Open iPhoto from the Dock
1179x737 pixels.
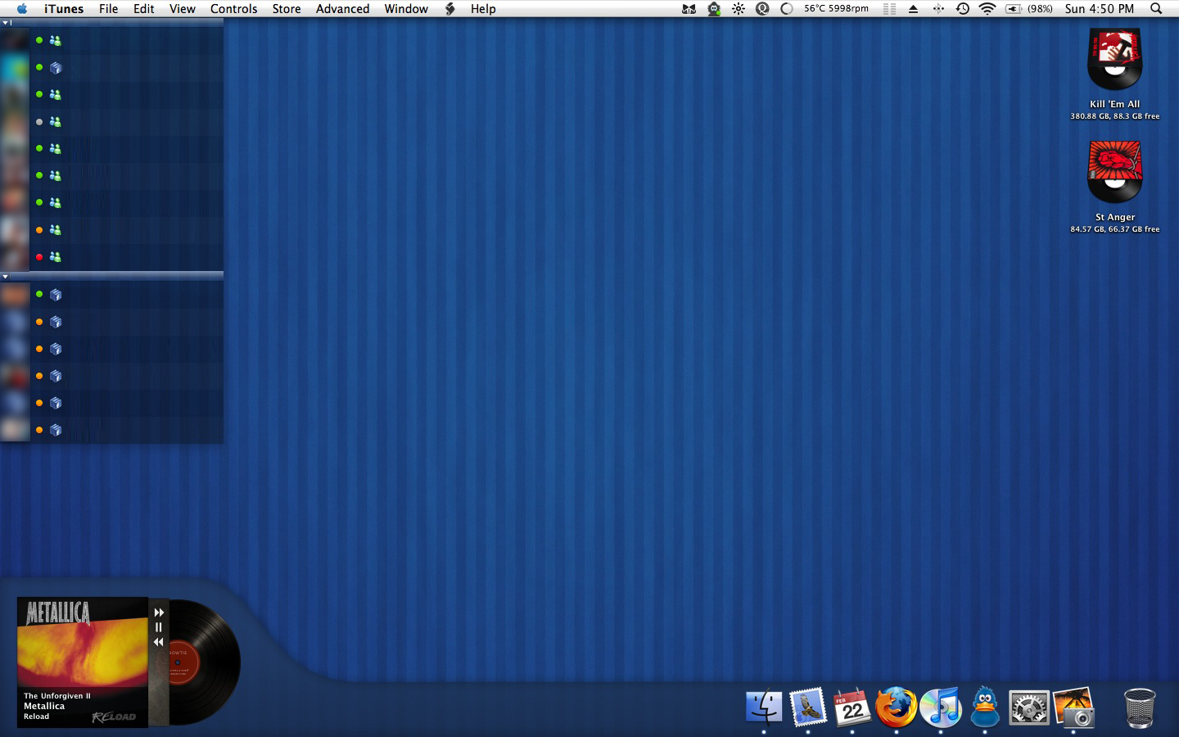tap(1074, 707)
